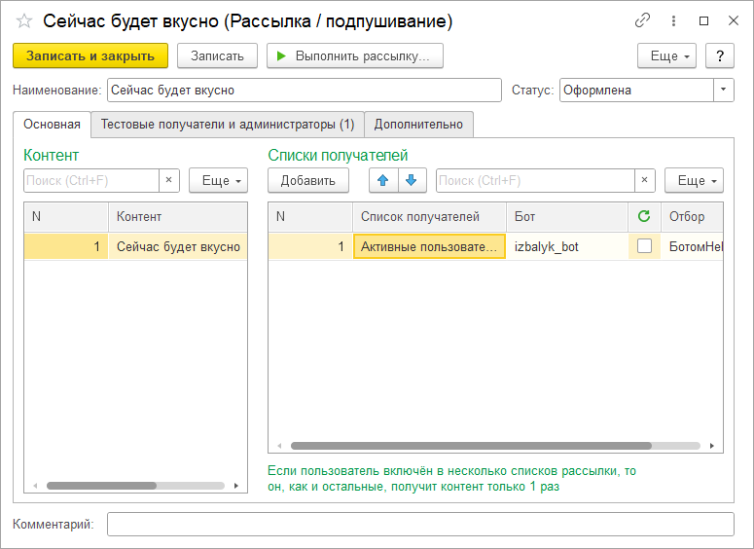The image size is (754, 549).
Task: Focus the Контент search box
Action: coord(91,180)
